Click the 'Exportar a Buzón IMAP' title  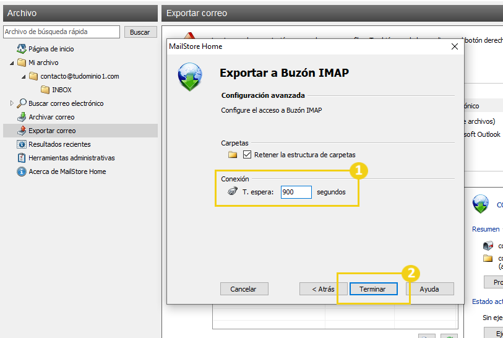point(284,73)
